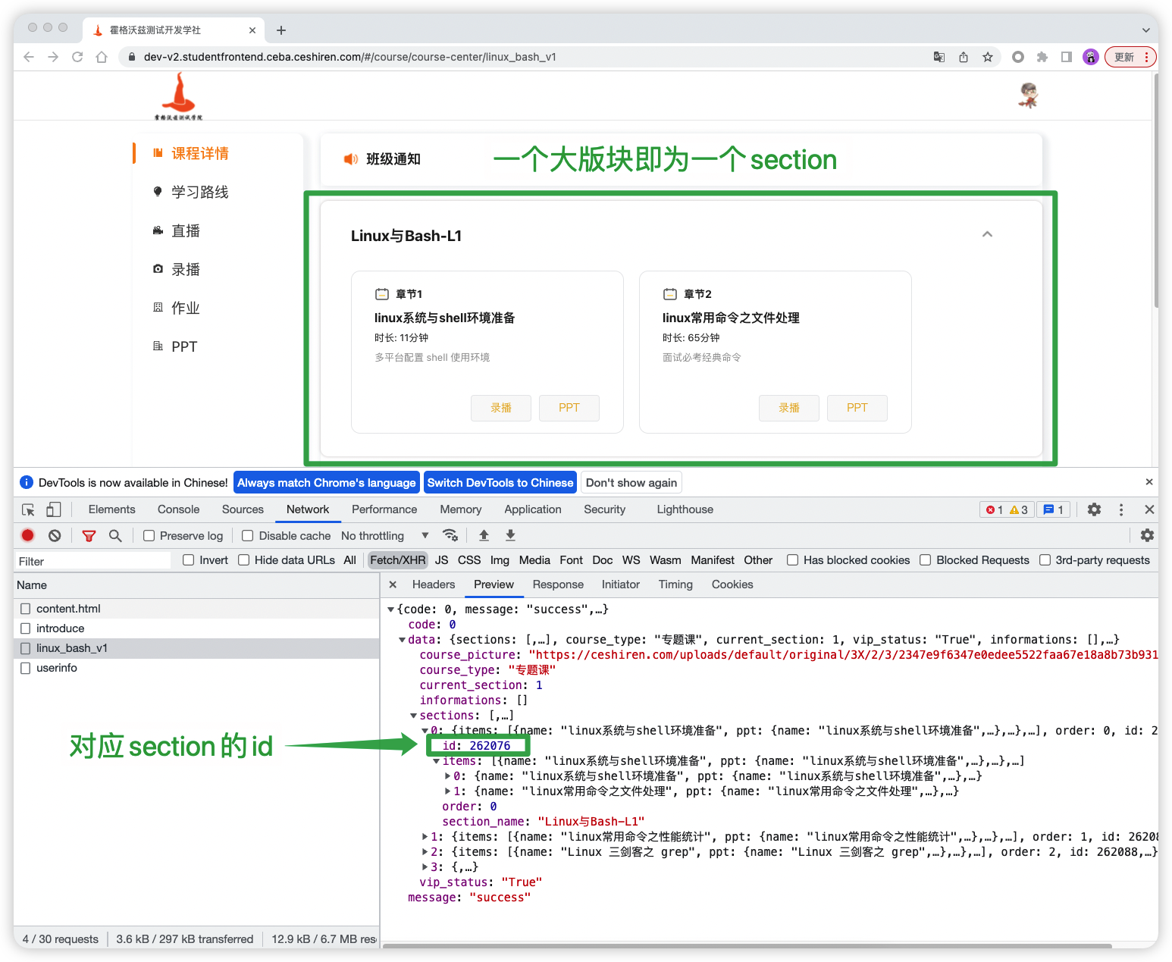Click the 录播 button in 章节1
The image size is (1172, 962).
coord(500,408)
